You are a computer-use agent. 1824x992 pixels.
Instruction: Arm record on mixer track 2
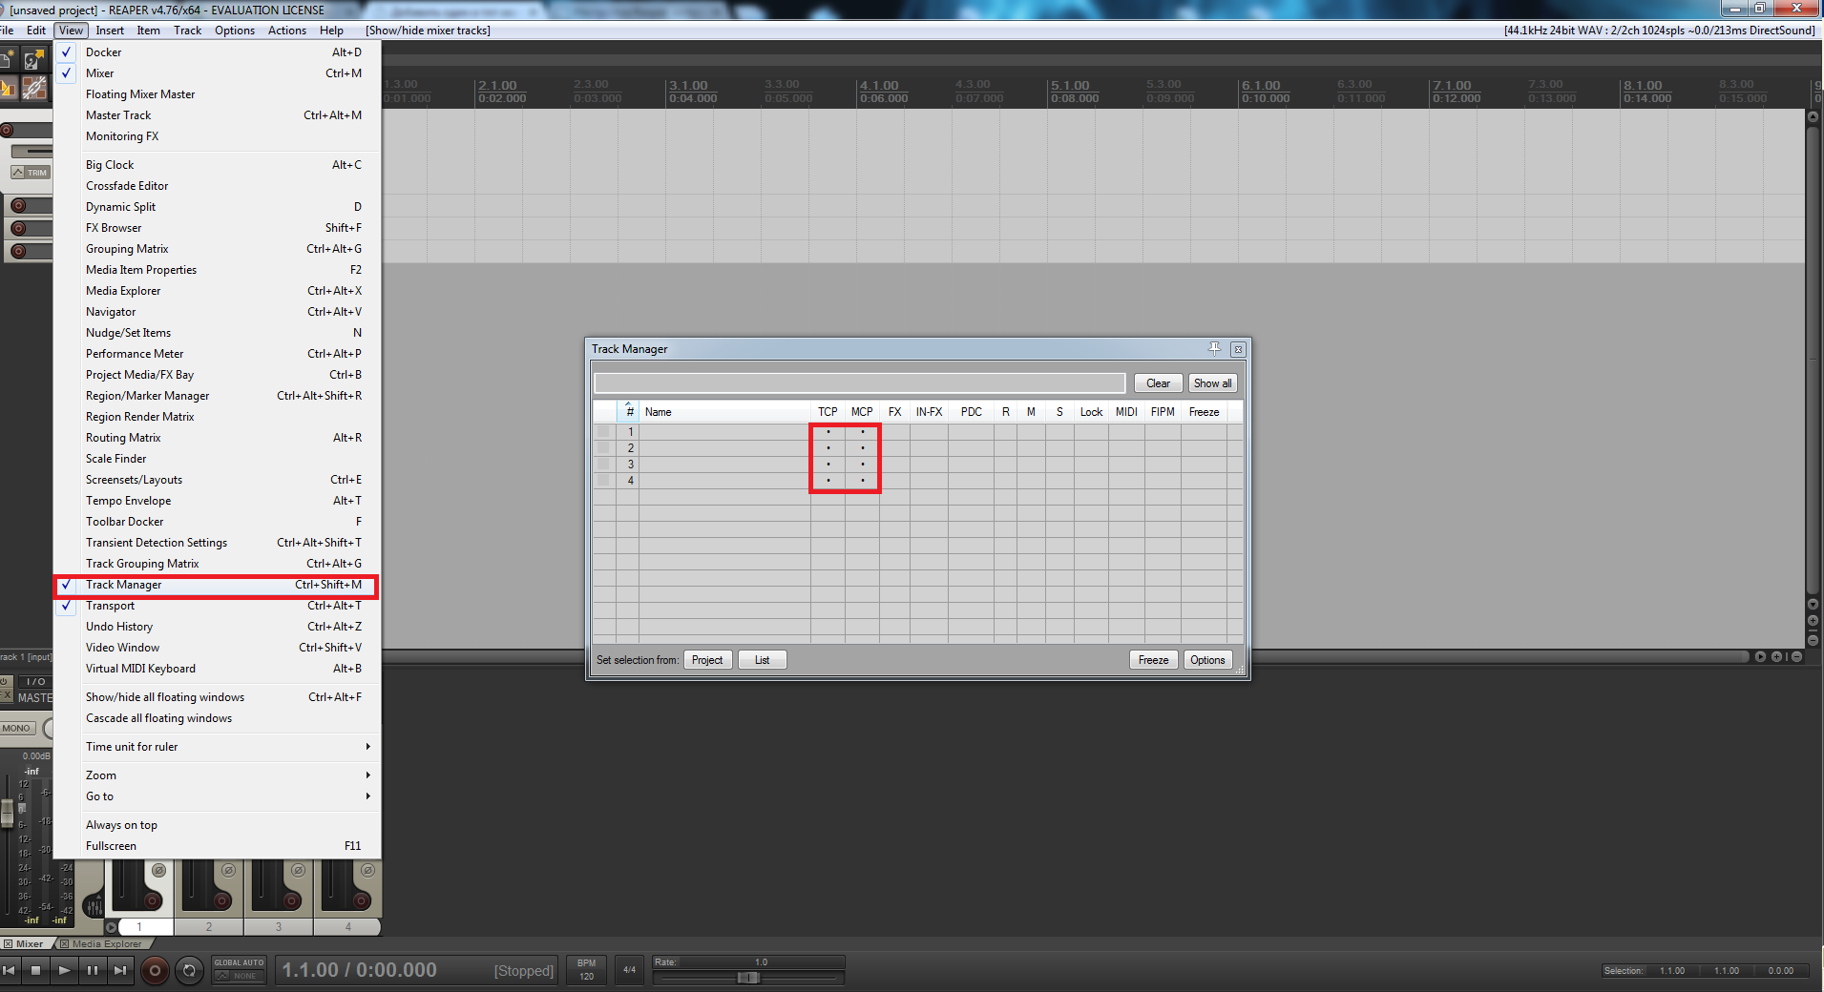222,900
